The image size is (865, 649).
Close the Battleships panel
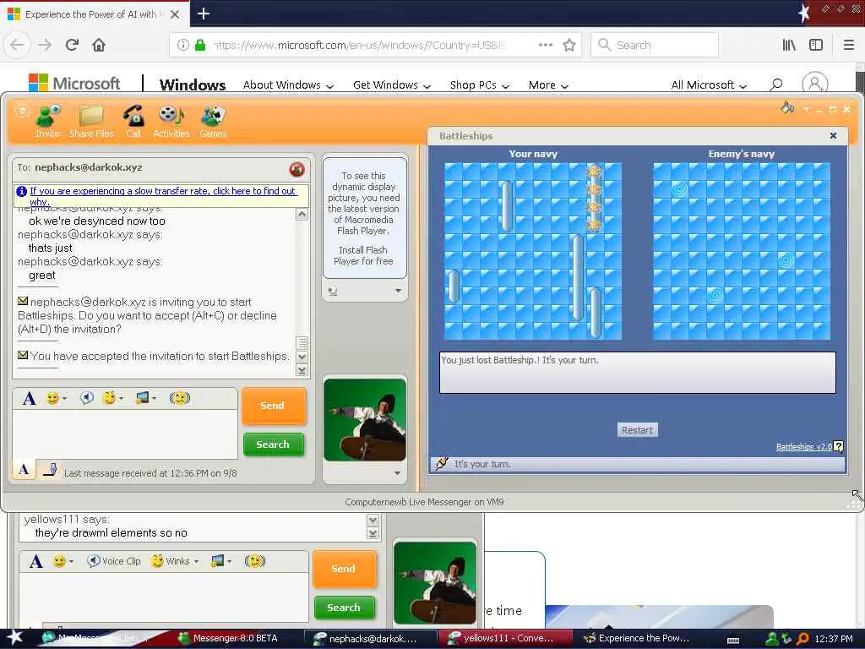pyautogui.click(x=833, y=136)
